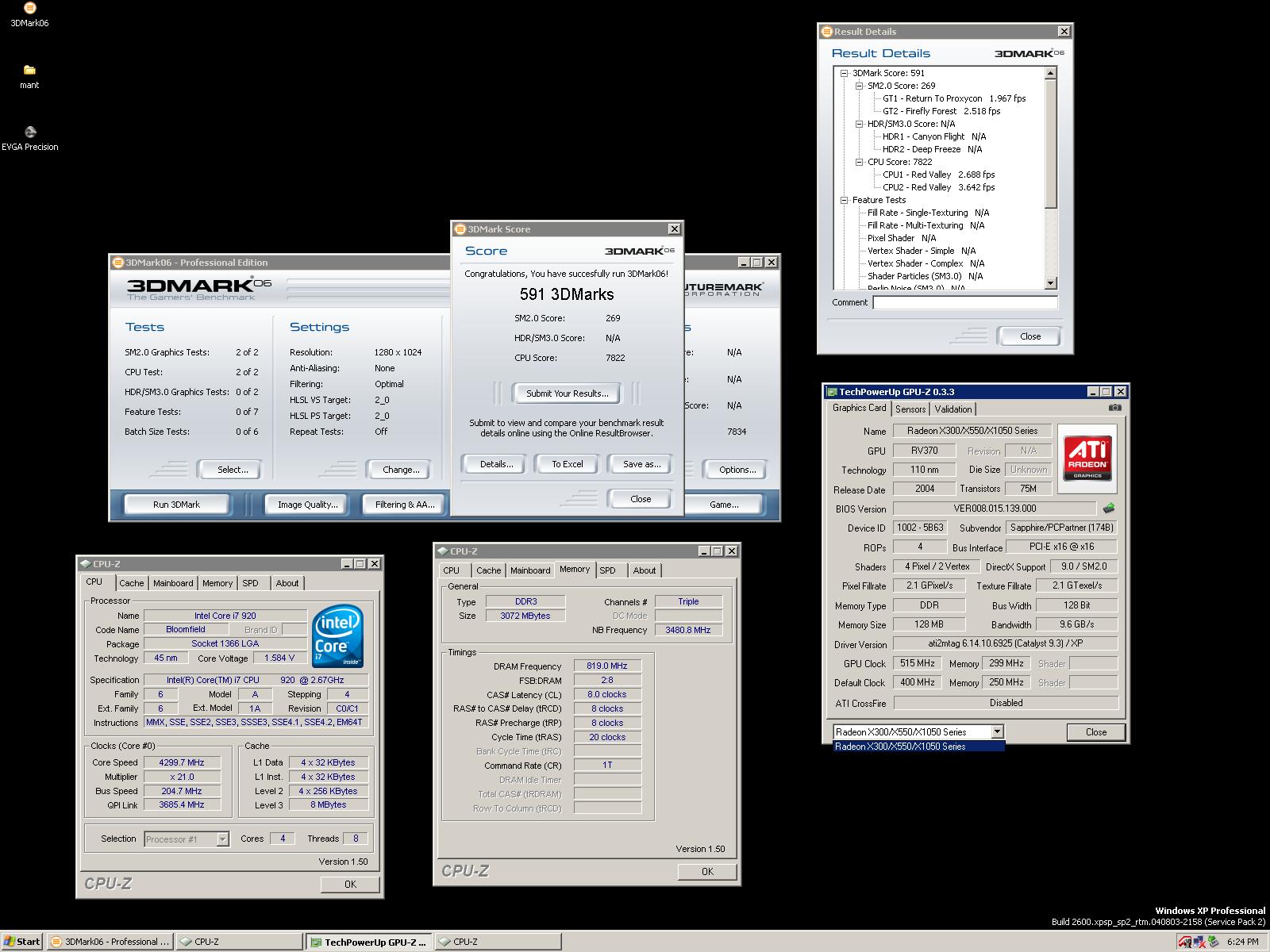Click the Comment input field
The width and height of the screenshot is (1270, 952).
click(965, 302)
